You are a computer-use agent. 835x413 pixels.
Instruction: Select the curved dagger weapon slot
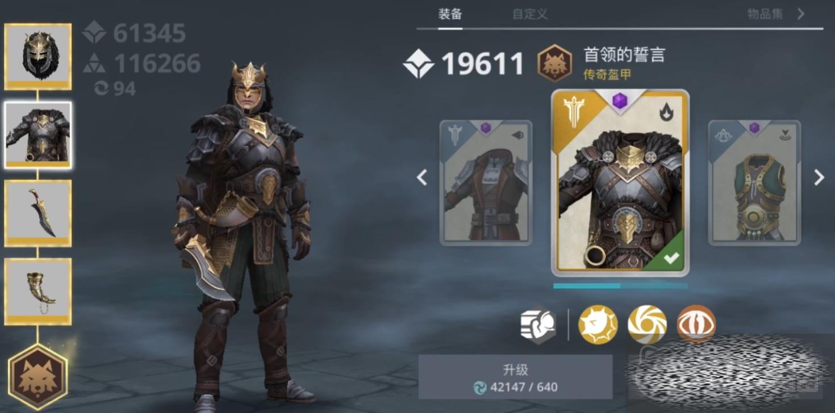pos(38,213)
